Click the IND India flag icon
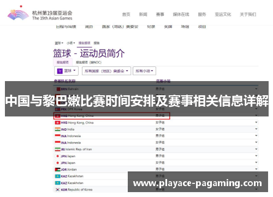The image size is (273, 197). pyautogui.click(x=57, y=130)
